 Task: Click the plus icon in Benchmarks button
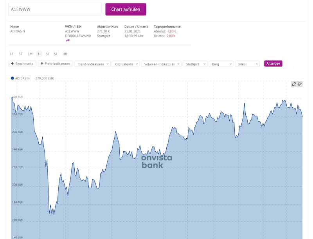[x=13, y=63]
